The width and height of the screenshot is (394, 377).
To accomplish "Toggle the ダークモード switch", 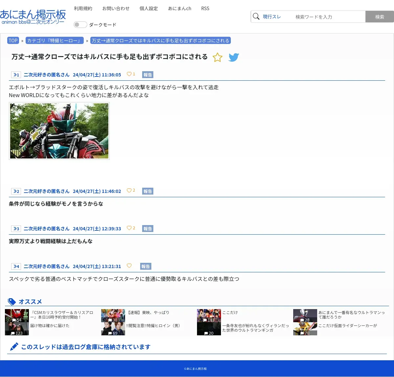I will tap(80, 25).
